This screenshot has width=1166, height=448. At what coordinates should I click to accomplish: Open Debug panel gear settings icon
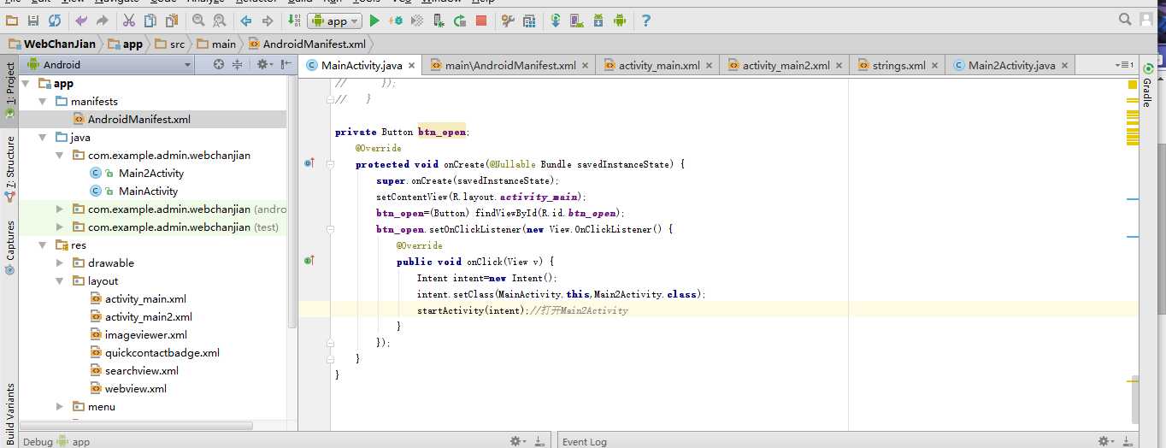tap(517, 441)
